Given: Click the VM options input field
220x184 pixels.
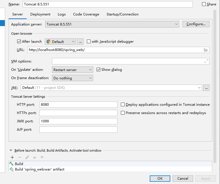Looking at the screenshot, I should [x=131, y=61].
